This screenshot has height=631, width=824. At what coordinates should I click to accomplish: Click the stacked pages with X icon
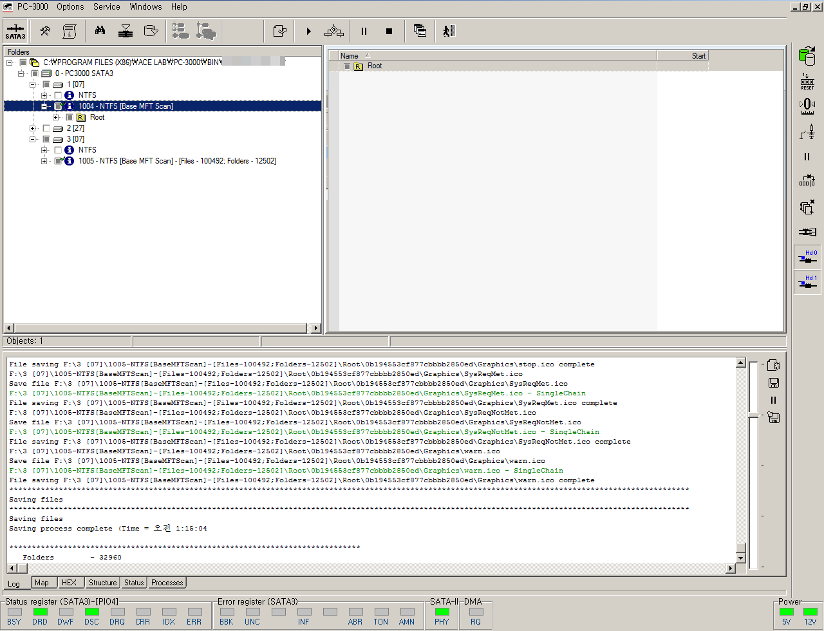tap(807, 207)
